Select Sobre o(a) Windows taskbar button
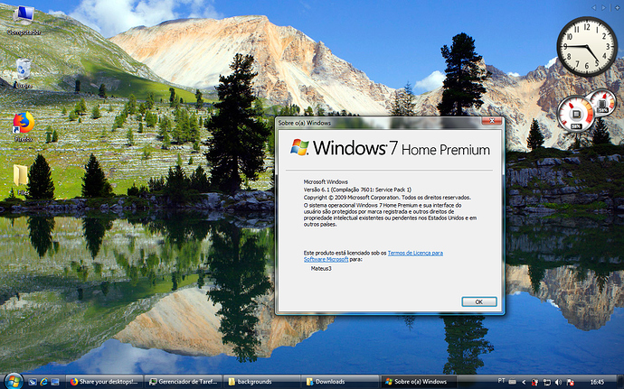Viewport: 624px width, 389px height. tap(419, 382)
